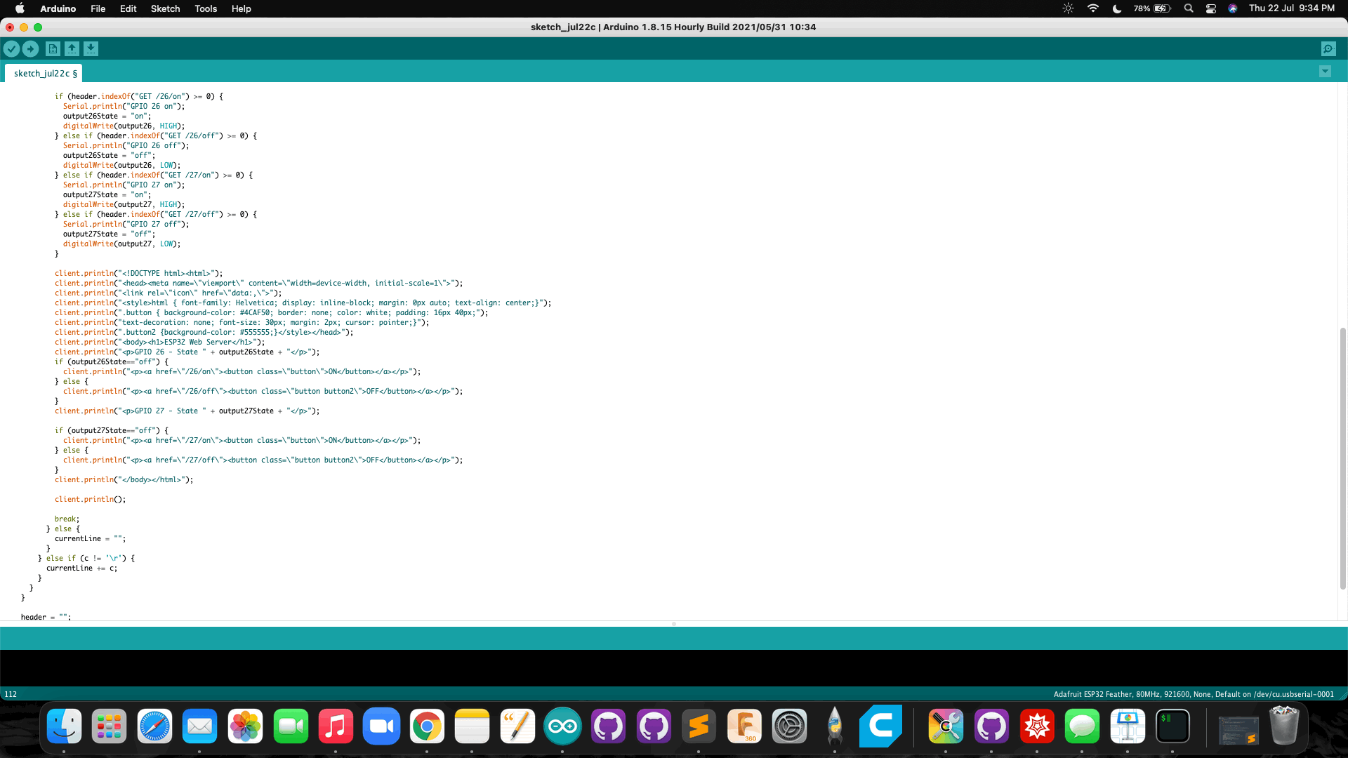
Task: Launch Sublime Text from the dock
Action: [x=699, y=726]
